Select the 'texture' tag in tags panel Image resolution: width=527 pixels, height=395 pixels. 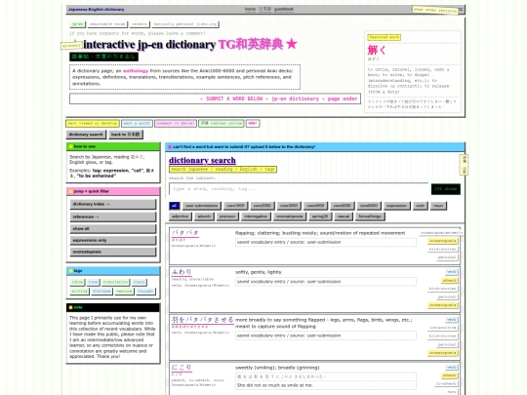click(x=124, y=292)
